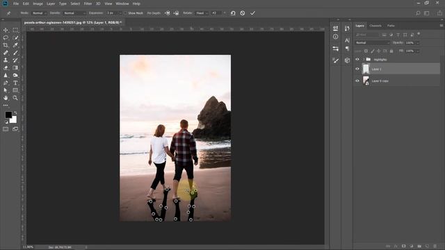Image resolution: width=445 pixels, height=250 pixels.
Task: Select the Zoom tool
Action: [15, 98]
